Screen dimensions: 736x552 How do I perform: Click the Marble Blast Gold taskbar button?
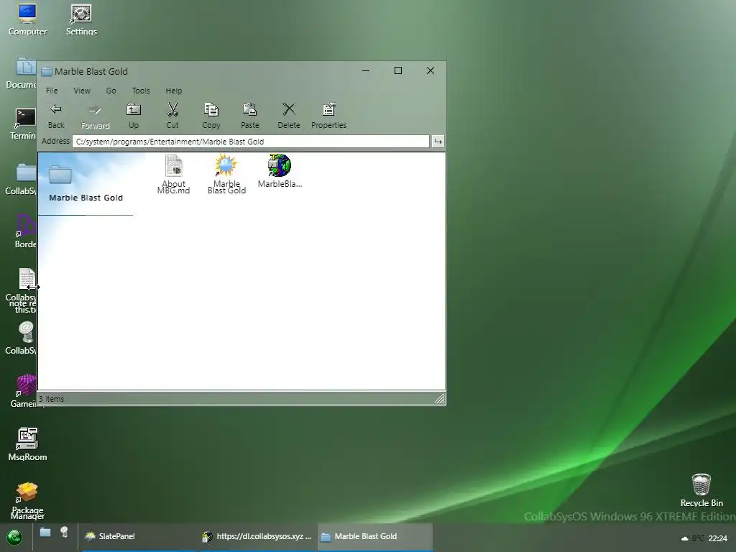(374, 536)
